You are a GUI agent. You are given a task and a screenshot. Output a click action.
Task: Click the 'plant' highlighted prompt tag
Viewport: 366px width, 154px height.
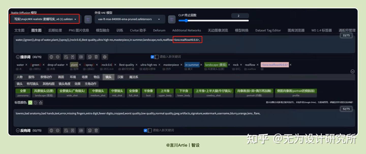click(74, 65)
